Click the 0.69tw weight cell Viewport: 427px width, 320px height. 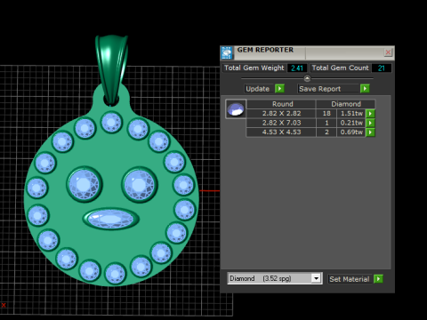coord(351,132)
